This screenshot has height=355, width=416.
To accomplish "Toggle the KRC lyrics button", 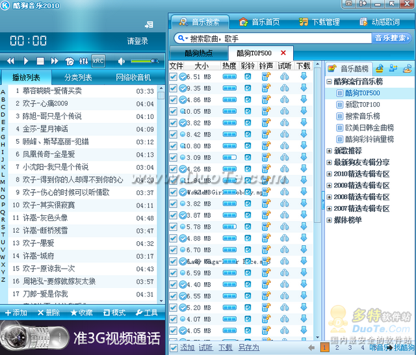I will point(98,61).
